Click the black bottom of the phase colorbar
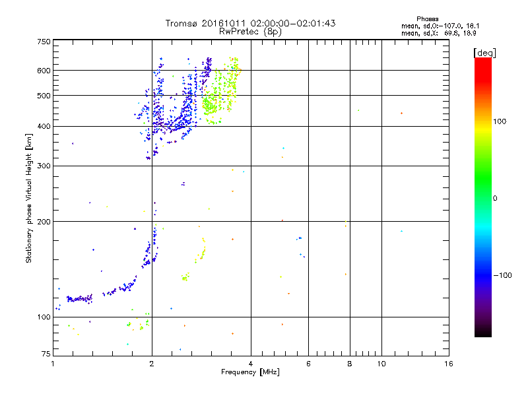The image size is (528, 396). coord(483,332)
